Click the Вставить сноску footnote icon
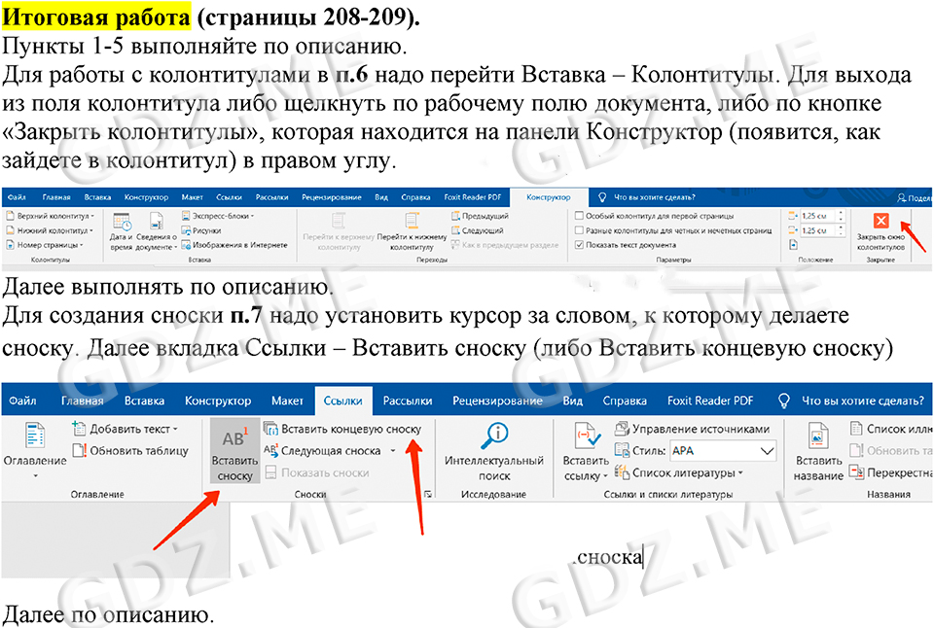Viewport: 934px width, 628px height. click(234, 441)
